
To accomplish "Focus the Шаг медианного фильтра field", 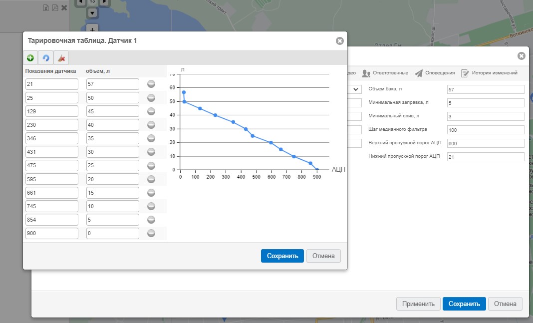I will [486, 130].
